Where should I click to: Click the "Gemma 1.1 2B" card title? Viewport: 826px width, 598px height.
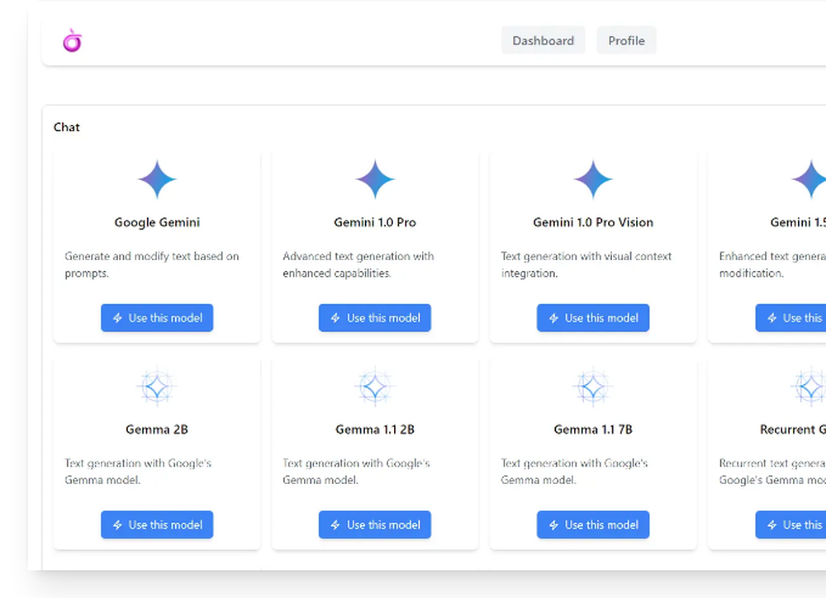click(375, 430)
